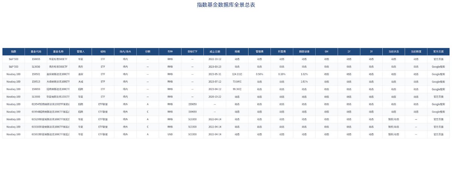
Task: Click the 币种 column header
Action: pos(170,52)
